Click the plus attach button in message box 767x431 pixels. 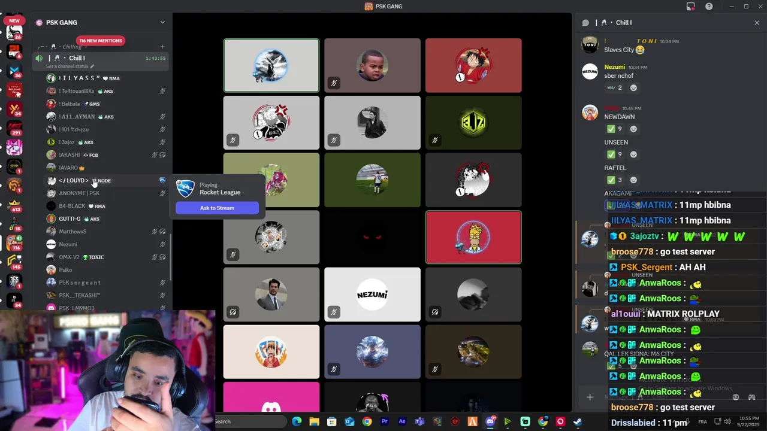pos(590,397)
